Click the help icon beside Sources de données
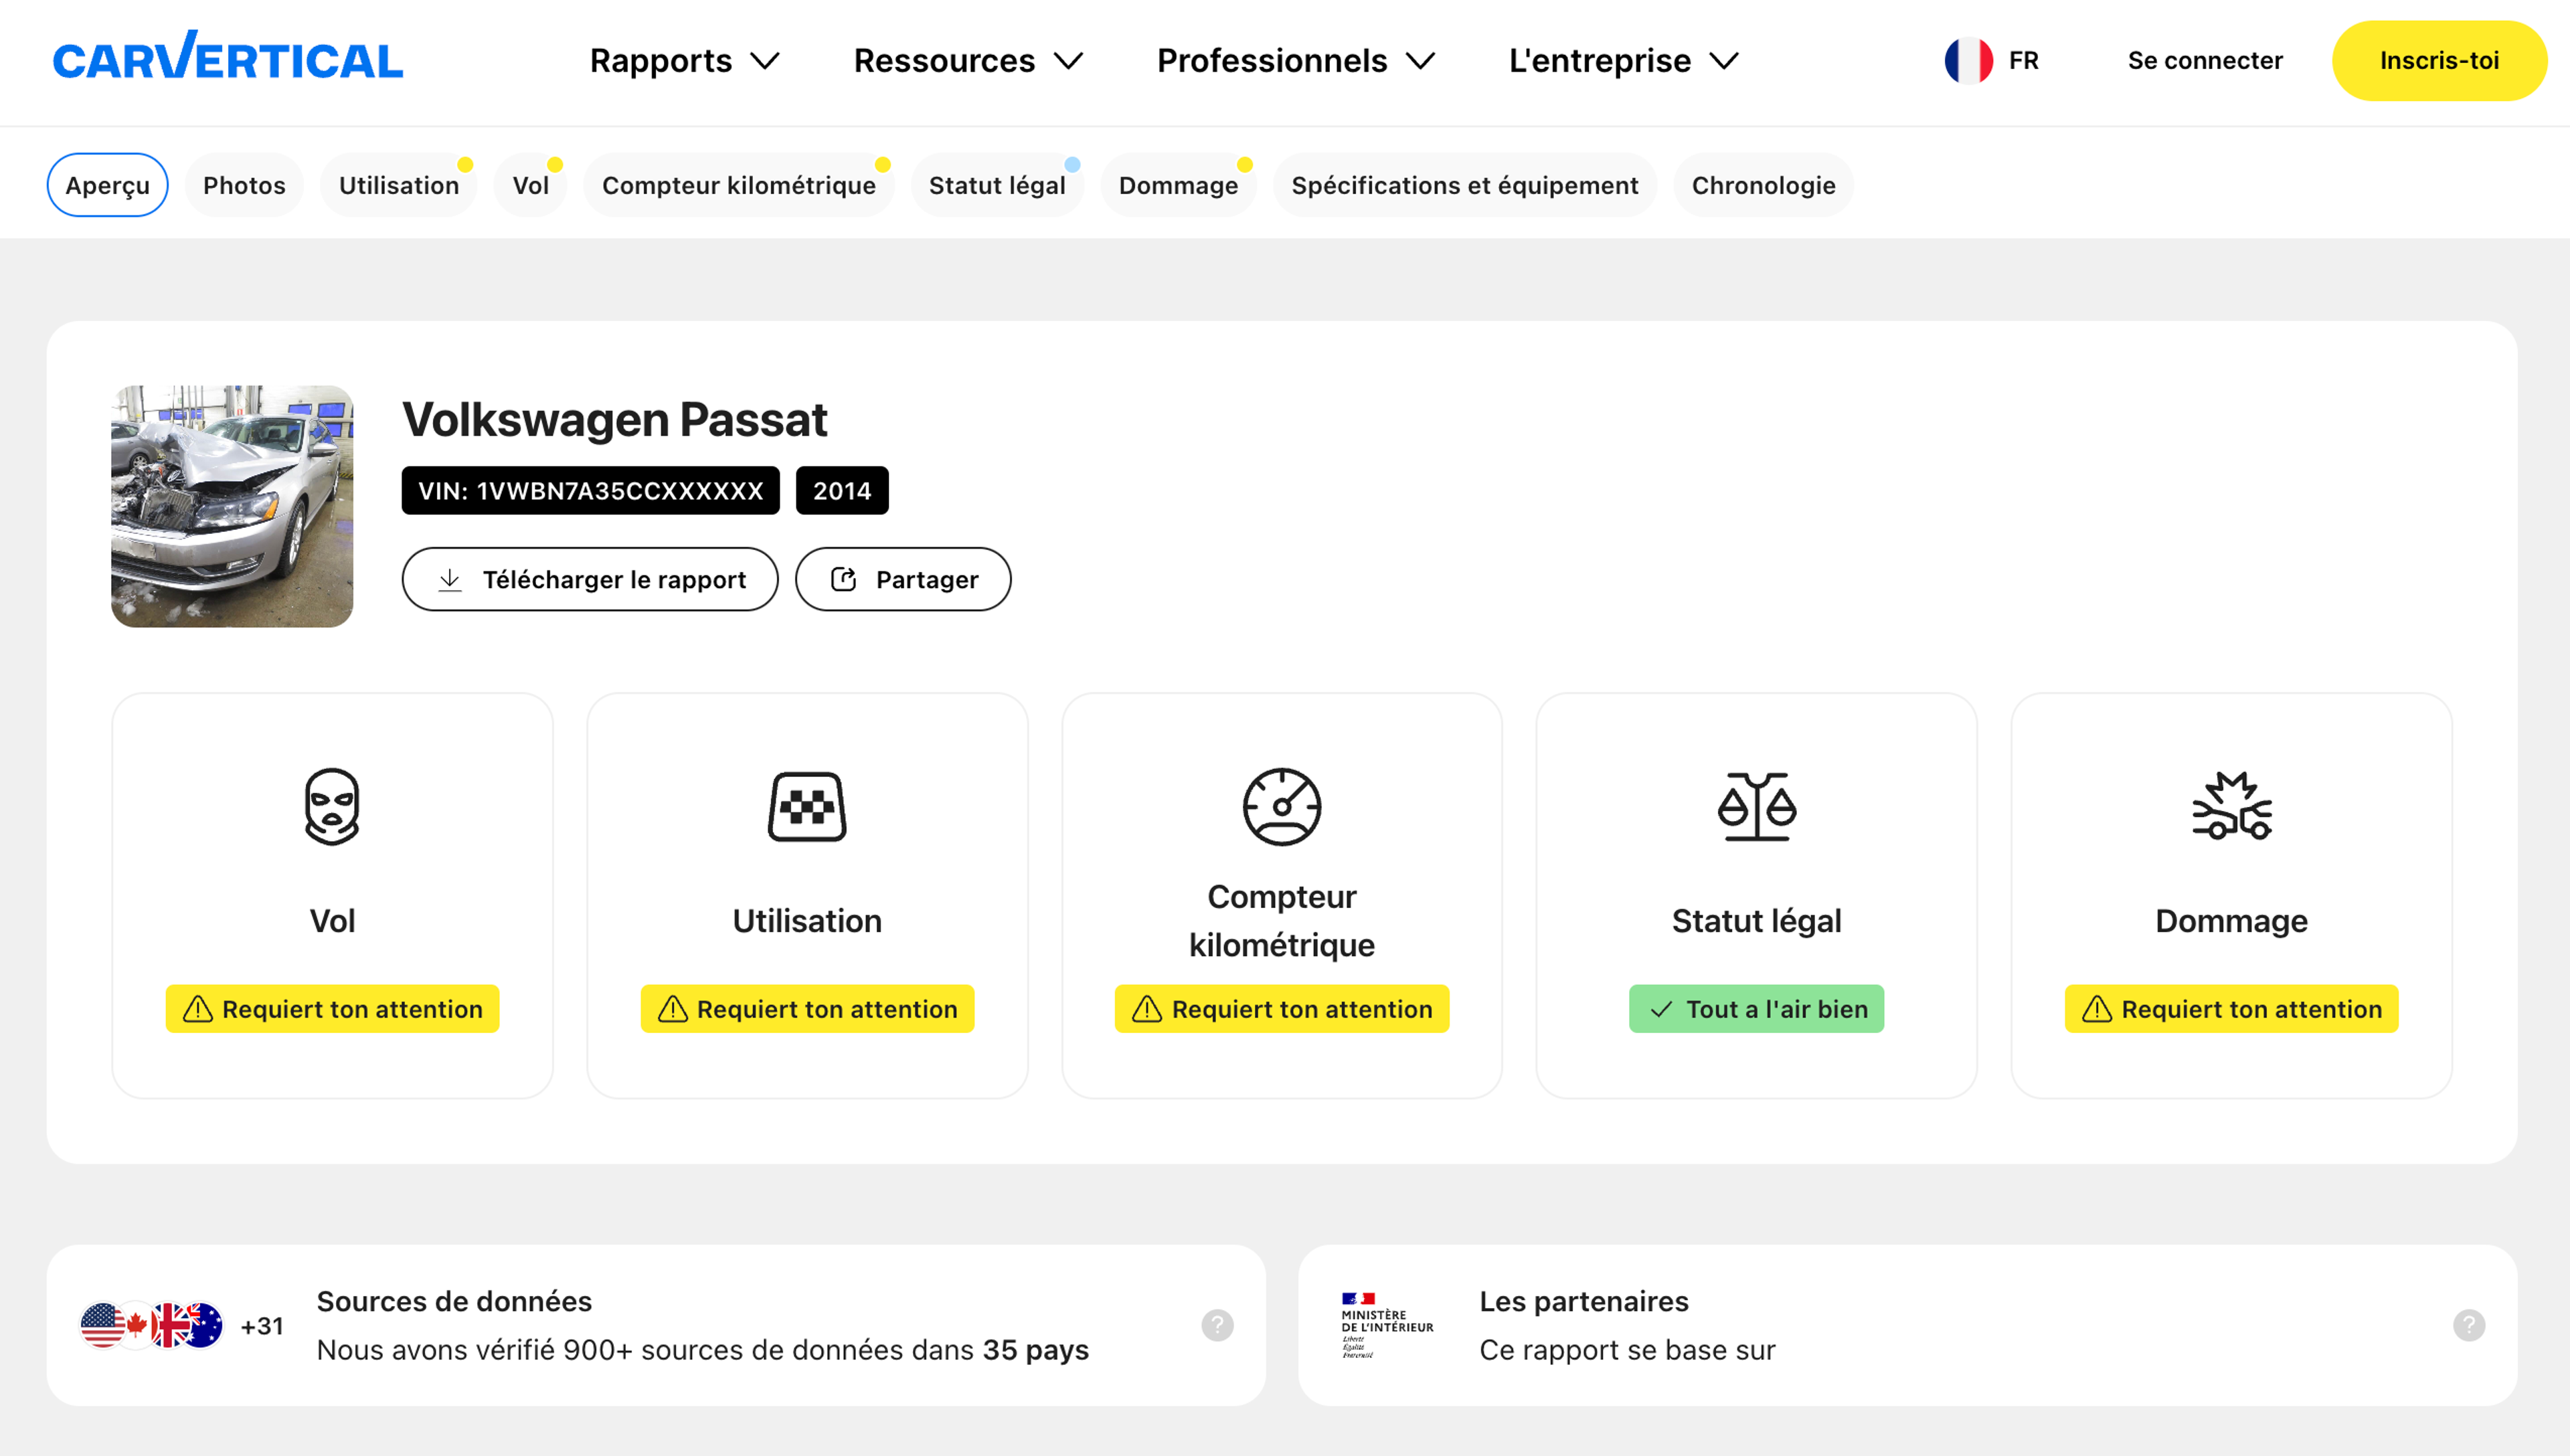Screen dimensions: 2570x1456 point(1217,1325)
